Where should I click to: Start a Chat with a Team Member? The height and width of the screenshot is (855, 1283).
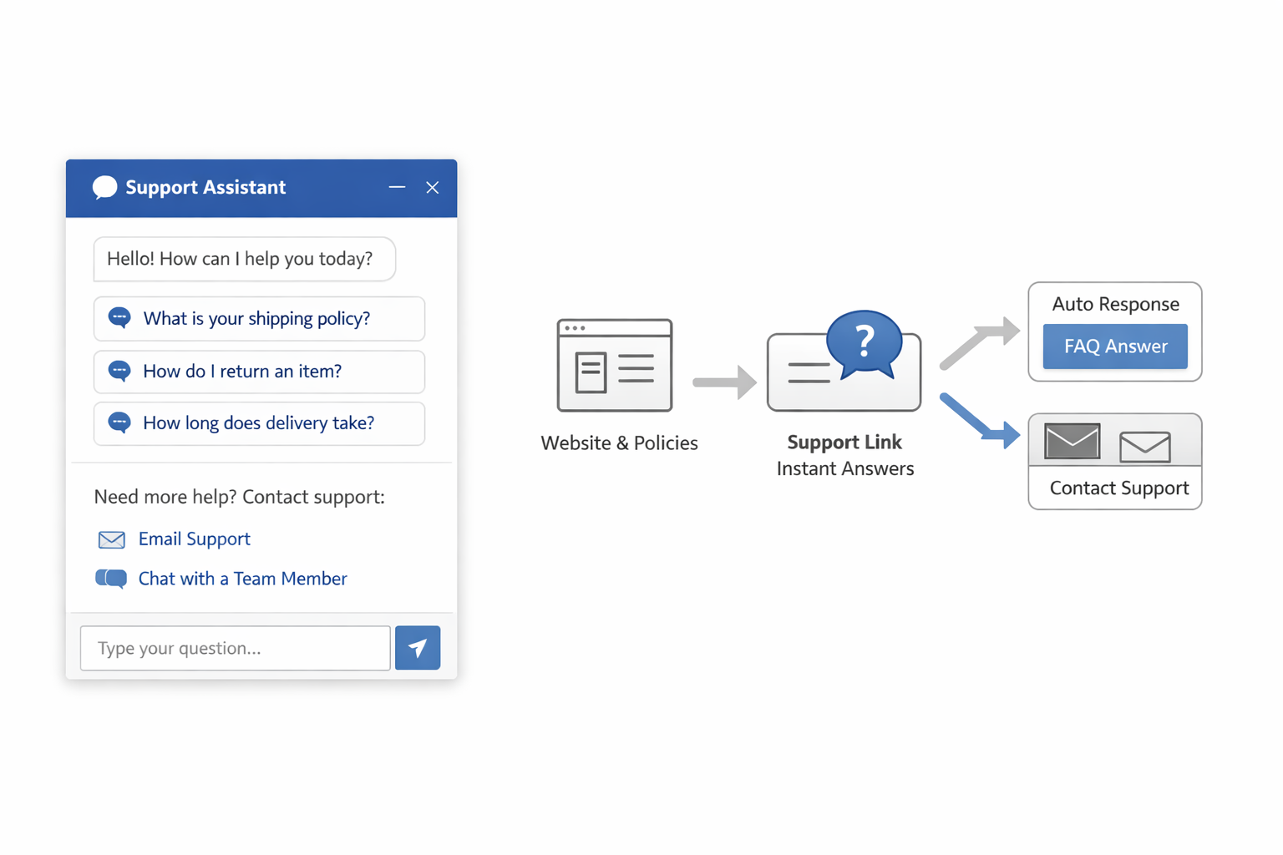click(242, 578)
